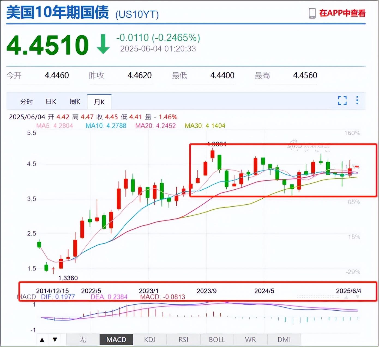
Task: Select the 无 indicator option
Action: coord(83,340)
